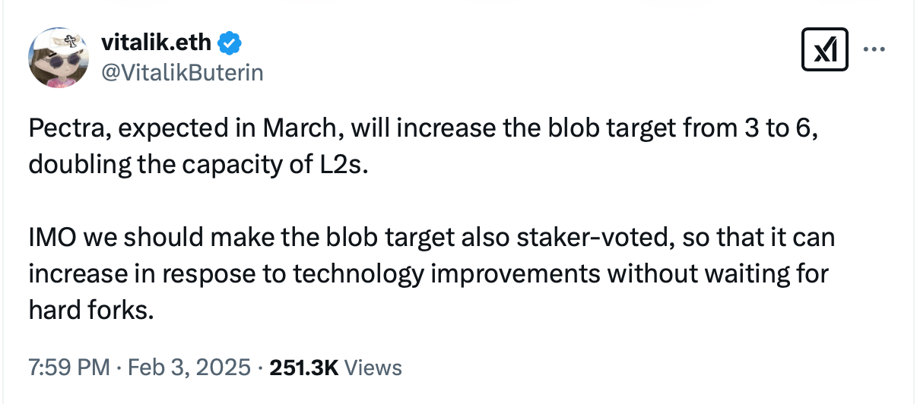Click the 251.3K view count
This screenshot has height=404, width=917.
click(303, 368)
